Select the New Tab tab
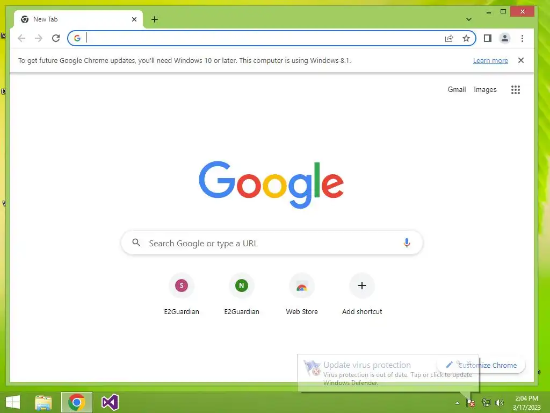The image size is (550, 413). point(78,19)
